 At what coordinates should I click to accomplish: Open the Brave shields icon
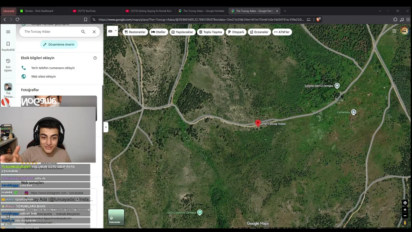(318, 19)
